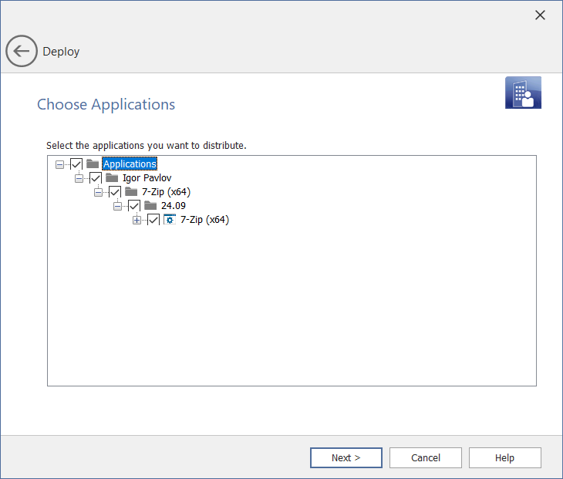The height and width of the screenshot is (479, 563).
Task: Select the 24.09 tree item label
Action: [x=173, y=205]
